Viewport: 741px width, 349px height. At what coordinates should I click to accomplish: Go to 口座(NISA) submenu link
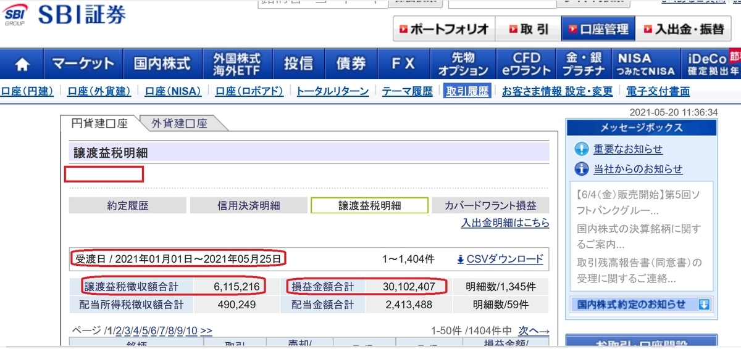(173, 92)
